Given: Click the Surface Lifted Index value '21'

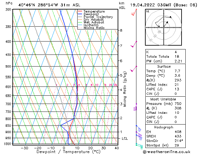Looking at the screenshot, I should click(x=177, y=85).
